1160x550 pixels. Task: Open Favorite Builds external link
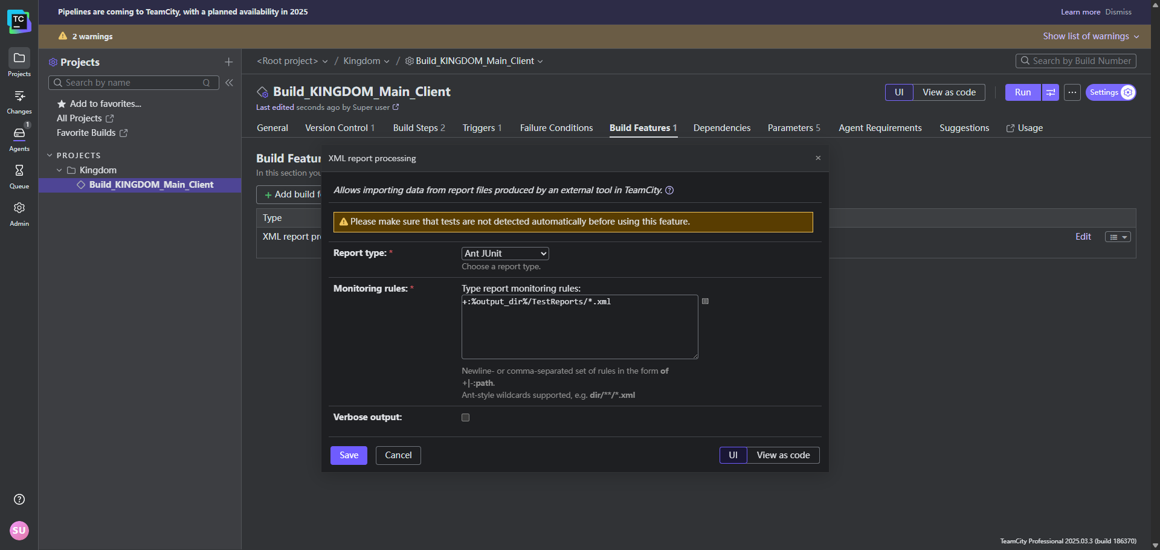(x=92, y=133)
